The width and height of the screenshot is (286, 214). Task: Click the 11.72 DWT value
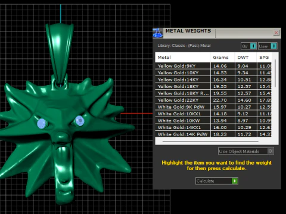244,134
